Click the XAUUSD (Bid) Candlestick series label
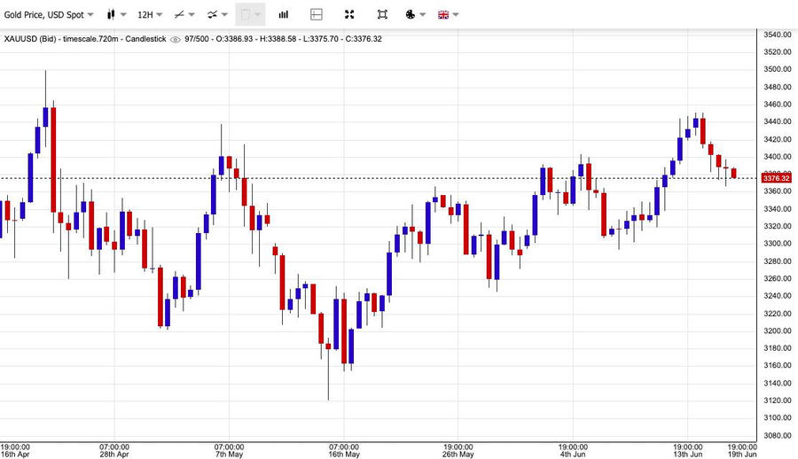The height and width of the screenshot is (459, 798). coord(85,39)
